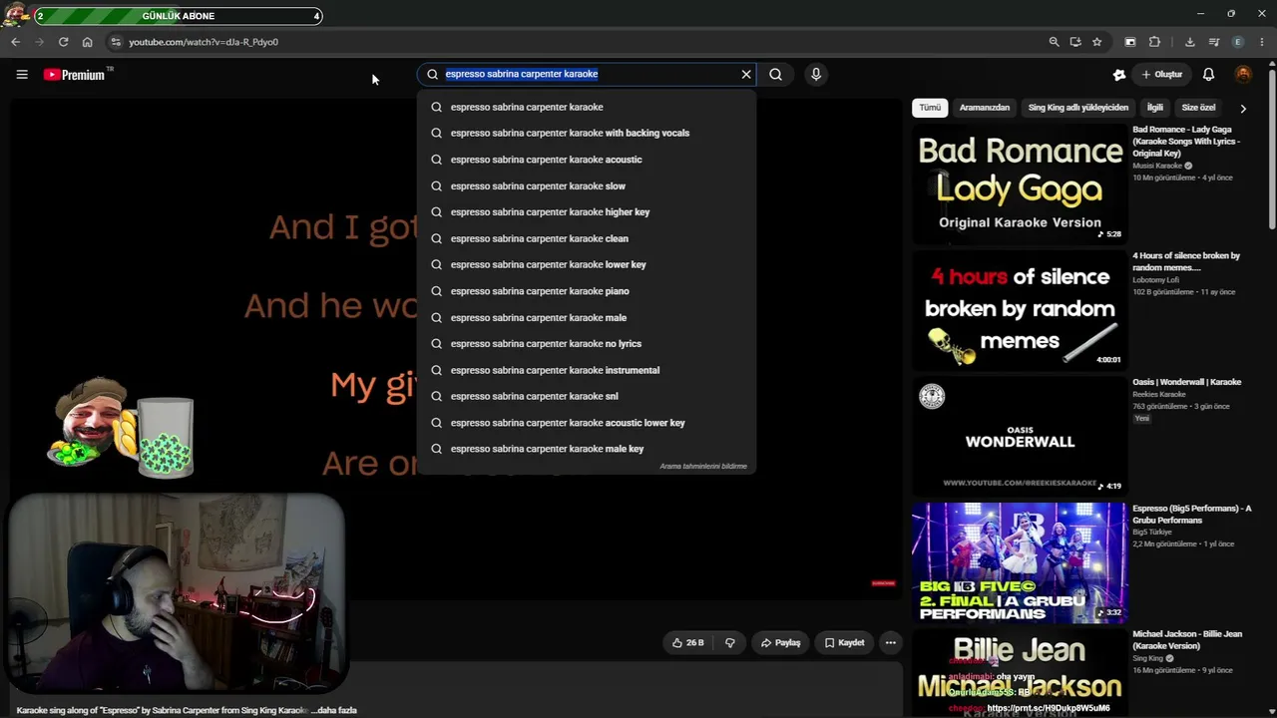Viewport: 1277px width, 718px height.
Task: Choose the suggestion ending in karaoke acoustic
Action: coord(587,160)
